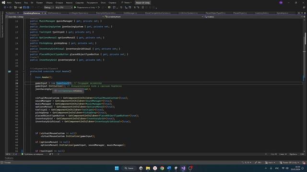
Task: Expand the Attach to Unity dropdown arrow
Action: tap(96, 8)
